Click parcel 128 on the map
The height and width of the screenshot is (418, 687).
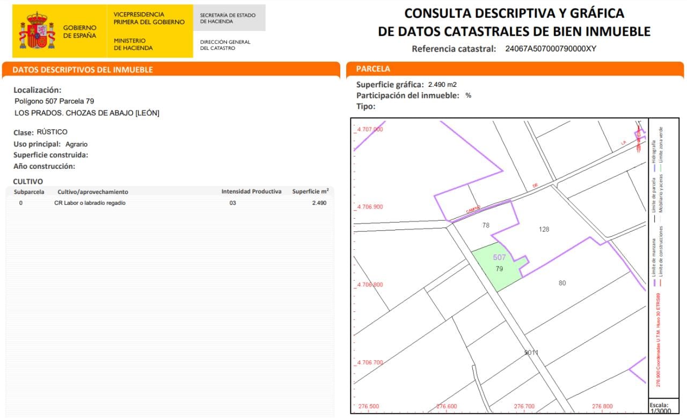tap(544, 229)
